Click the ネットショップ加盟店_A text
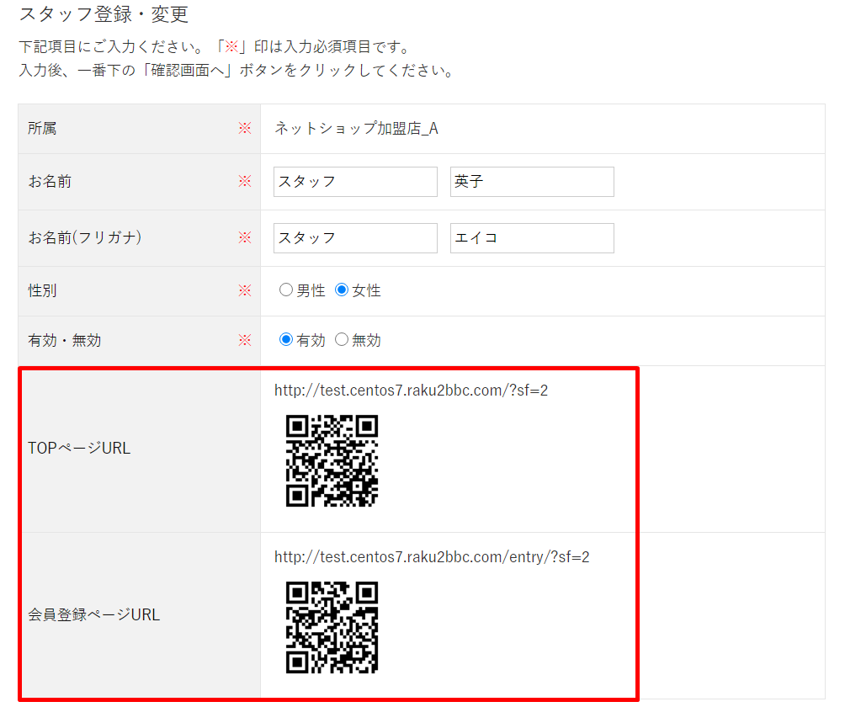Viewport: 845px width, 707px height. (356, 128)
